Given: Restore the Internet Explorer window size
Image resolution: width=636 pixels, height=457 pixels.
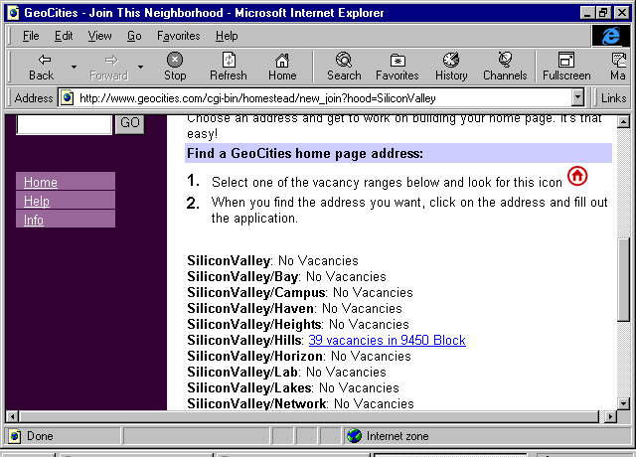Looking at the screenshot, I should [x=603, y=13].
